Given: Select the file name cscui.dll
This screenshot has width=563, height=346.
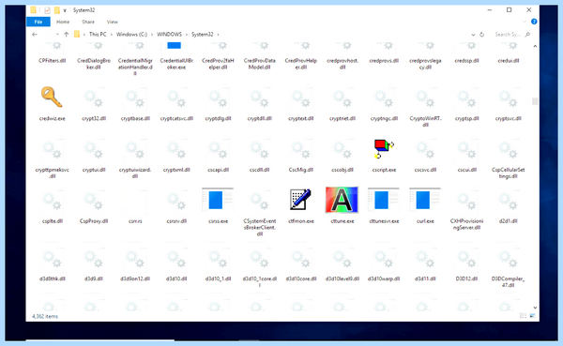Looking at the screenshot, I should click(466, 170).
